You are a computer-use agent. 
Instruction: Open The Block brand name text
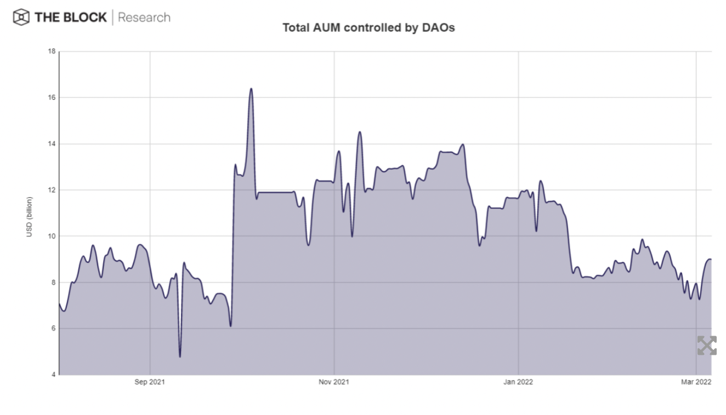(x=70, y=18)
